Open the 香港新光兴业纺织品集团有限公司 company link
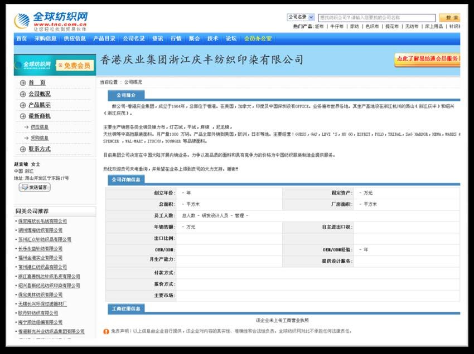 51,332
